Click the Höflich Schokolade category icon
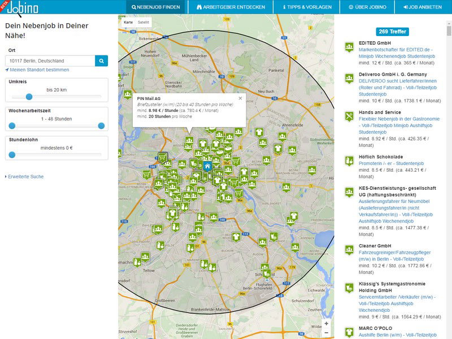Screen dimensions: 452x339 pos(349,161)
